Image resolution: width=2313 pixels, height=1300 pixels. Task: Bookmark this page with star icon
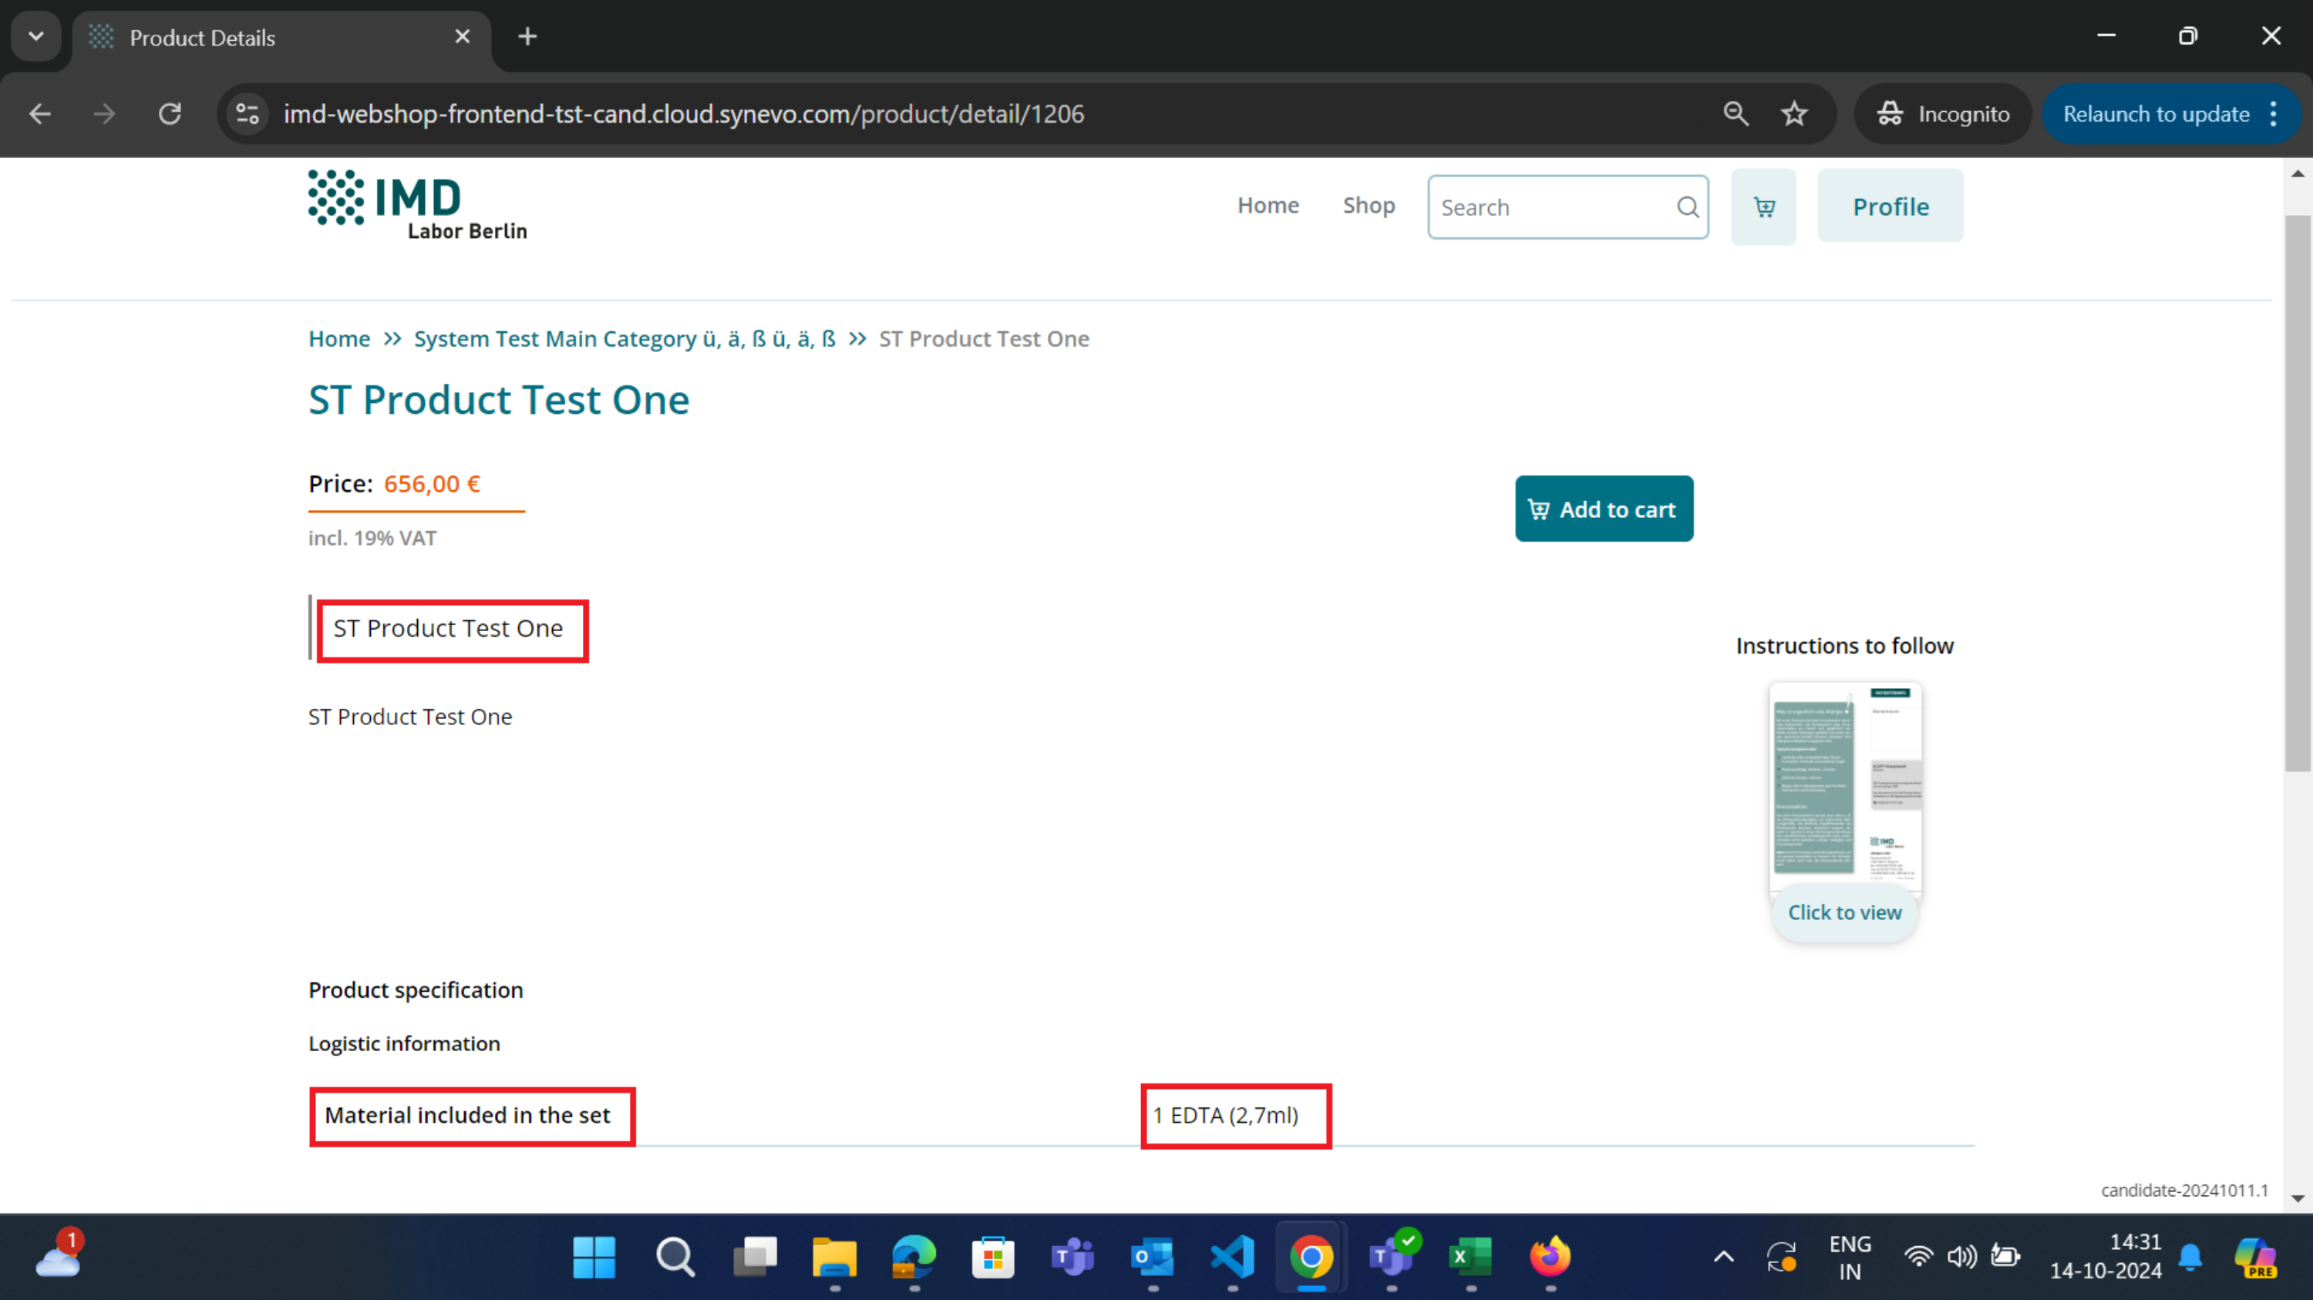click(1794, 114)
